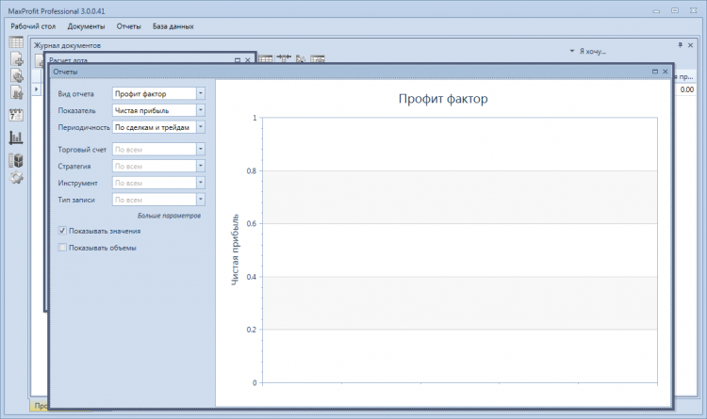Enable the Показывать объемы checkbox
Screen dimensions: 707x419
click(x=62, y=248)
